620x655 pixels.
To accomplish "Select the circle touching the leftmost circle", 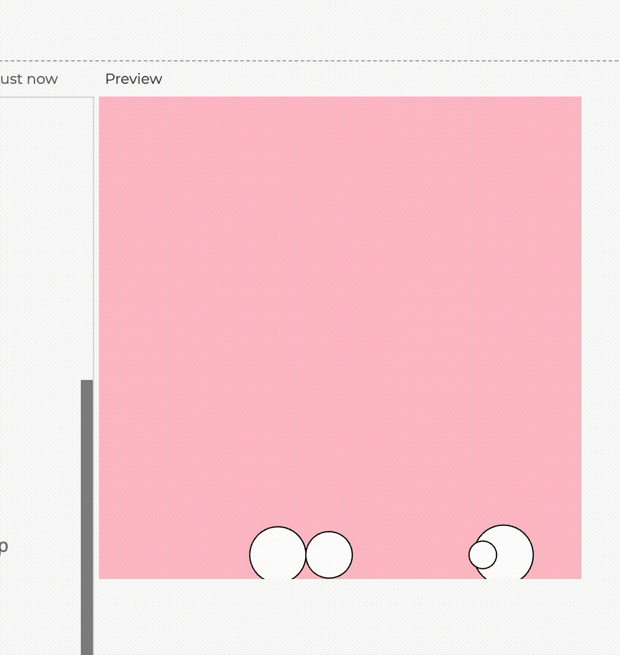I will point(330,555).
